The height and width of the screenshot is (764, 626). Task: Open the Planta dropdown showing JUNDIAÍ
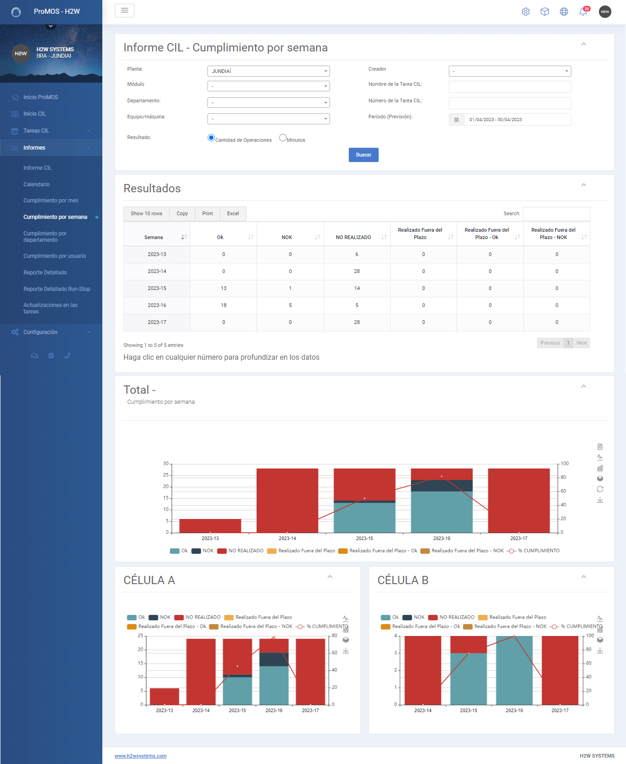[268, 71]
